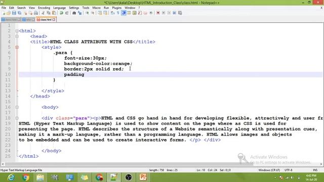324x182 pixels.
Task: Open Function List toolbar icon
Action: [x=140, y=13]
